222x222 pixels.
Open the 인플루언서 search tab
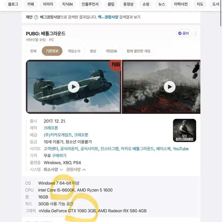coord(90,4)
